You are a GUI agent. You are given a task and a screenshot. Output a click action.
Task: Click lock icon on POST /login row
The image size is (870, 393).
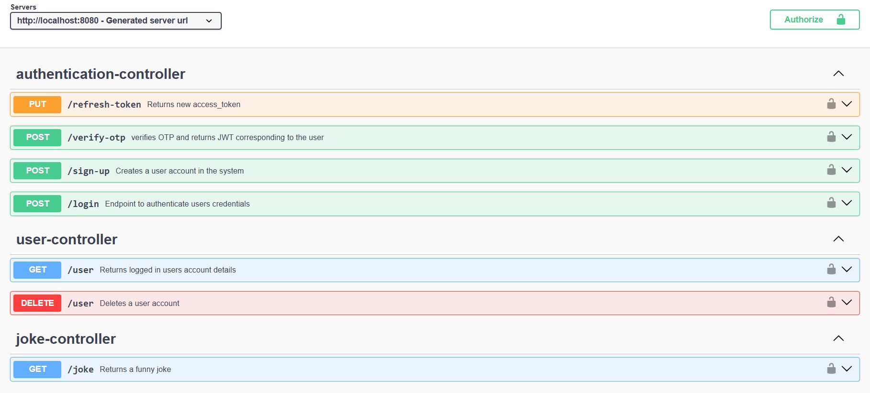[x=831, y=203]
